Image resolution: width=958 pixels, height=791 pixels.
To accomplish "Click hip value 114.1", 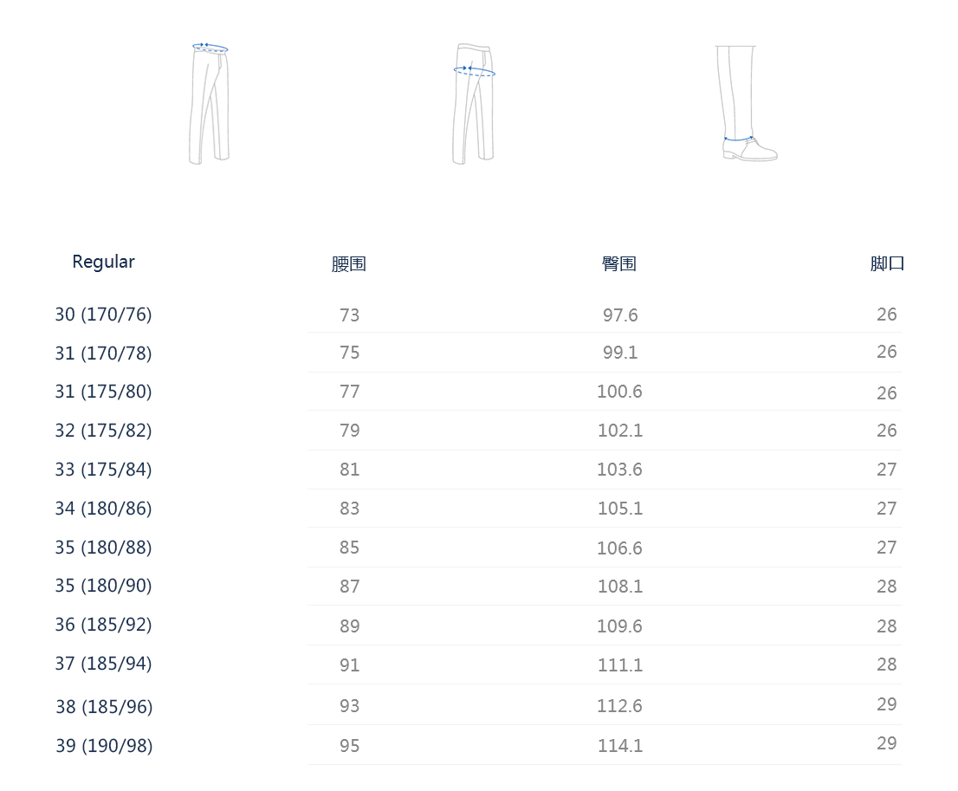I will tap(619, 746).
